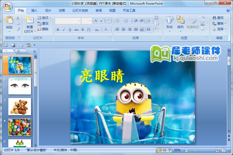Select slide 4 colorful balls thumbnail

pyautogui.click(x=20, y=127)
